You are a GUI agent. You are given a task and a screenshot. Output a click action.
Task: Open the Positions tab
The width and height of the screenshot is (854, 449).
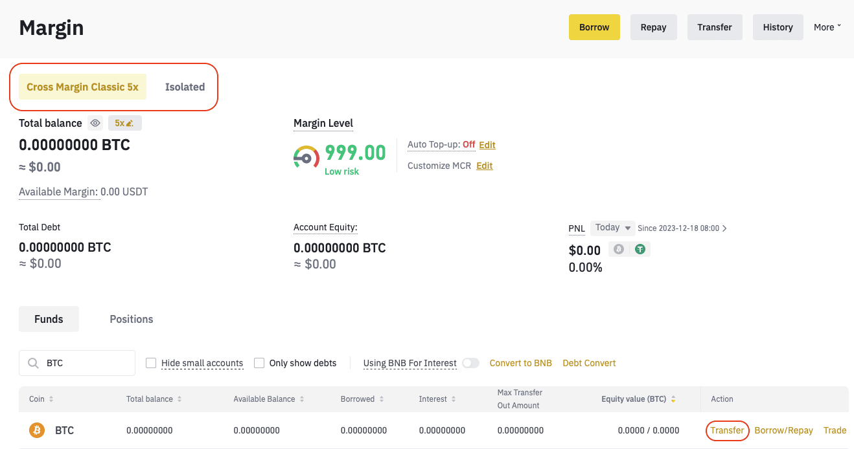132,319
